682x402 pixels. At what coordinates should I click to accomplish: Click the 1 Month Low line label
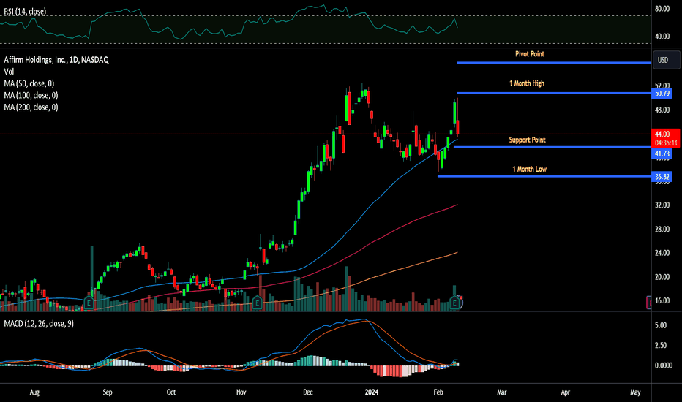pos(529,169)
